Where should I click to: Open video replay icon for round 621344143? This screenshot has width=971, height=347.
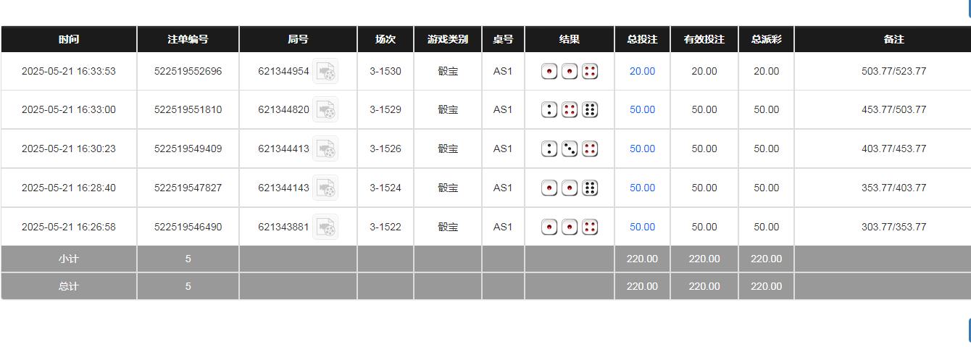tap(325, 188)
